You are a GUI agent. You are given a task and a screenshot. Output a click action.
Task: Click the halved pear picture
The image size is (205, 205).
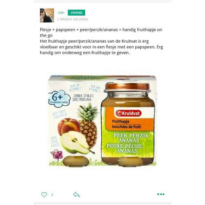(x=77, y=142)
